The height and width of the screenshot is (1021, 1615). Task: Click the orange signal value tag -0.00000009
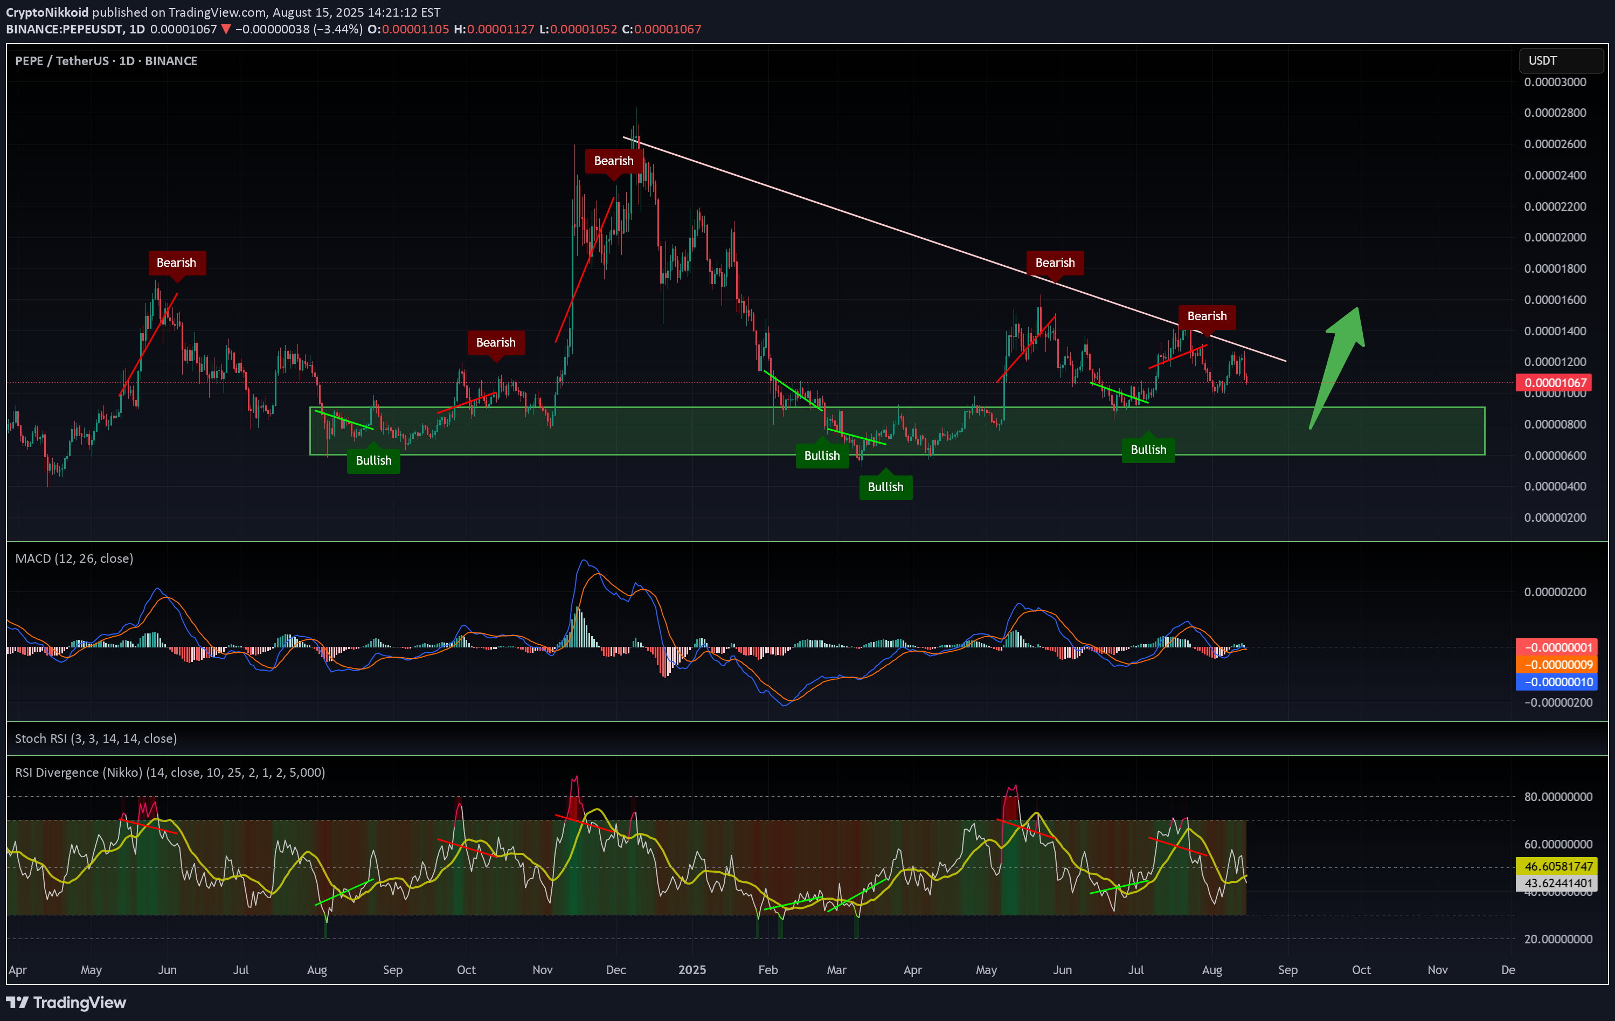click(x=1556, y=665)
